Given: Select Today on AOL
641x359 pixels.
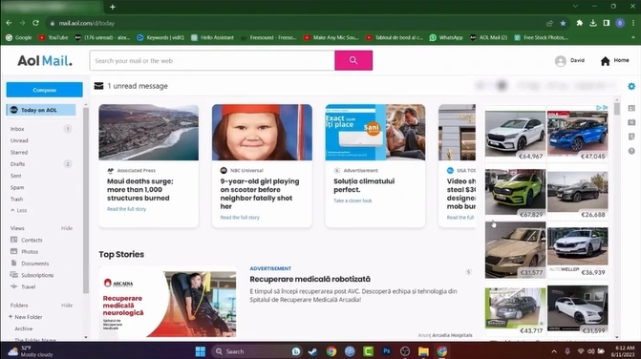Looking at the screenshot, I should (x=41, y=110).
